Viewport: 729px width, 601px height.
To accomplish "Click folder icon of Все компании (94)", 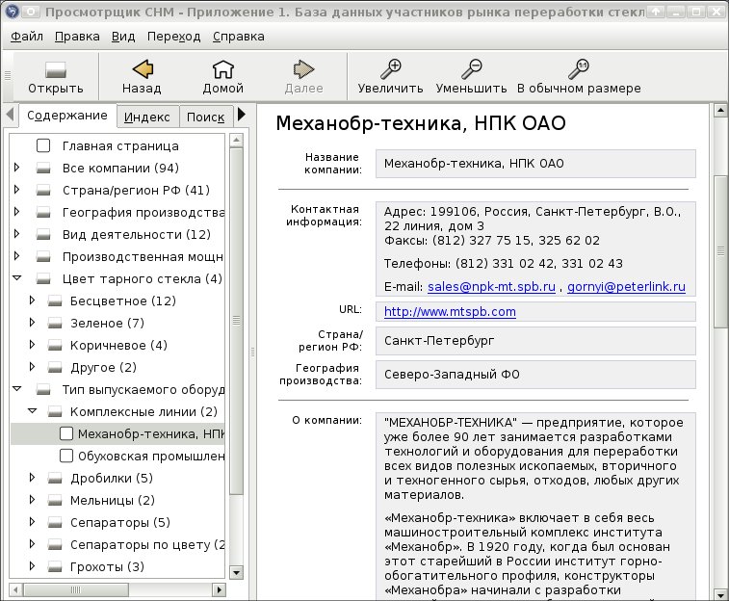I will click(x=43, y=169).
